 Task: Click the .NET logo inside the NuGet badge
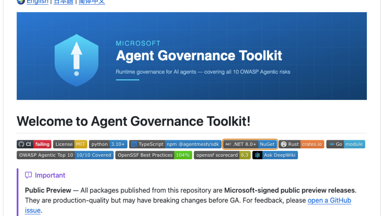pos(228,144)
